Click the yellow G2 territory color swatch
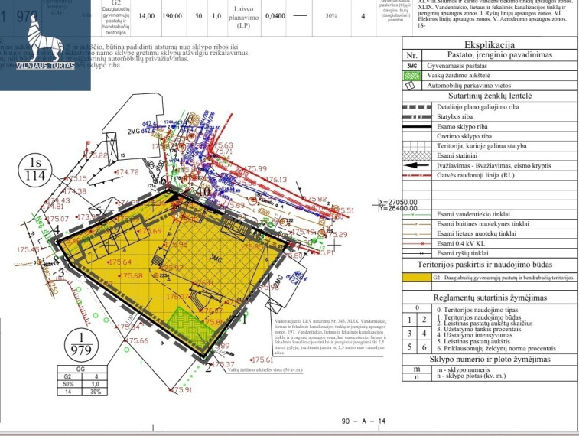579x436 pixels. point(417,277)
